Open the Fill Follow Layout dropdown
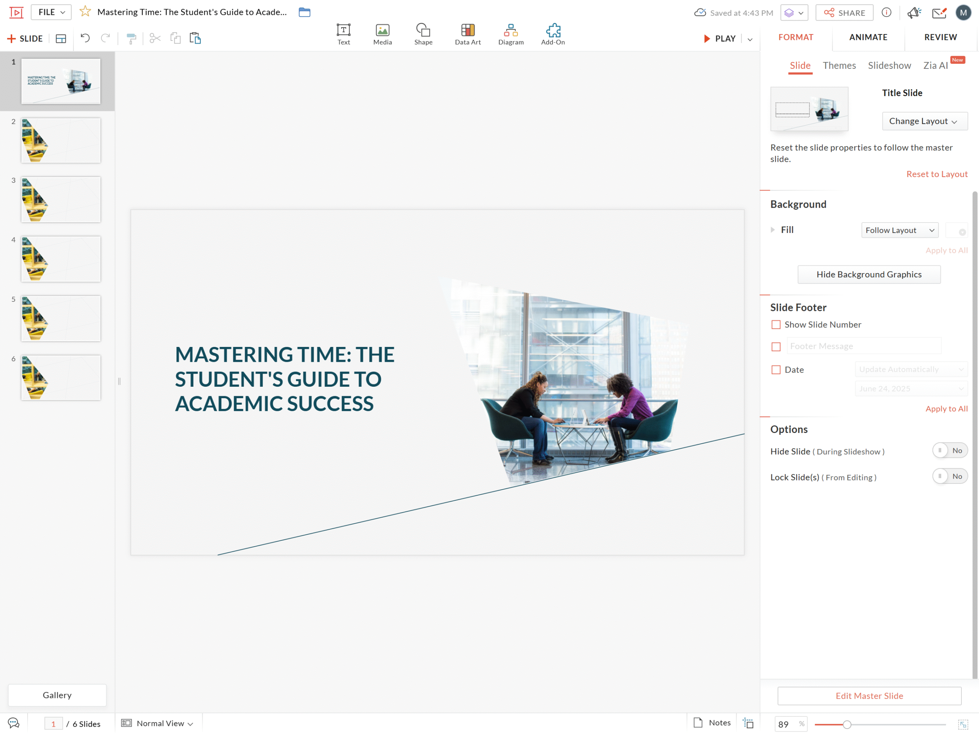This screenshot has width=979, height=734. point(899,230)
